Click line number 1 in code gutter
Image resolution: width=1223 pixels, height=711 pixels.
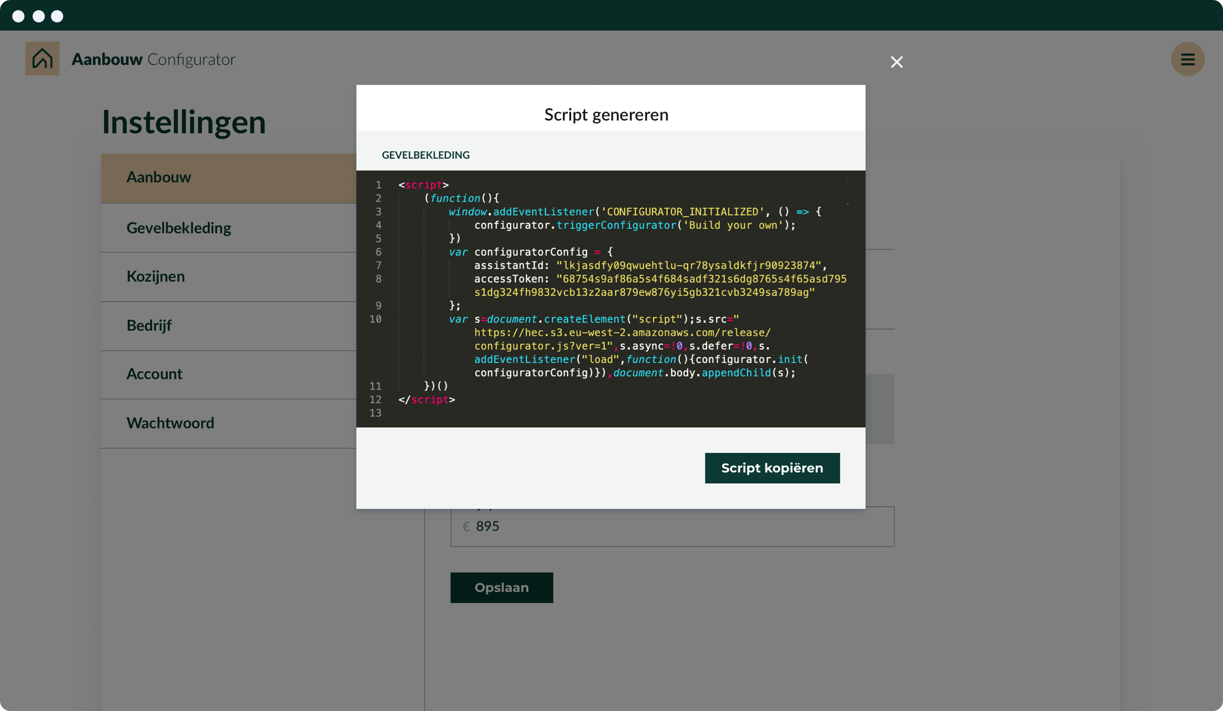click(x=378, y=185)
